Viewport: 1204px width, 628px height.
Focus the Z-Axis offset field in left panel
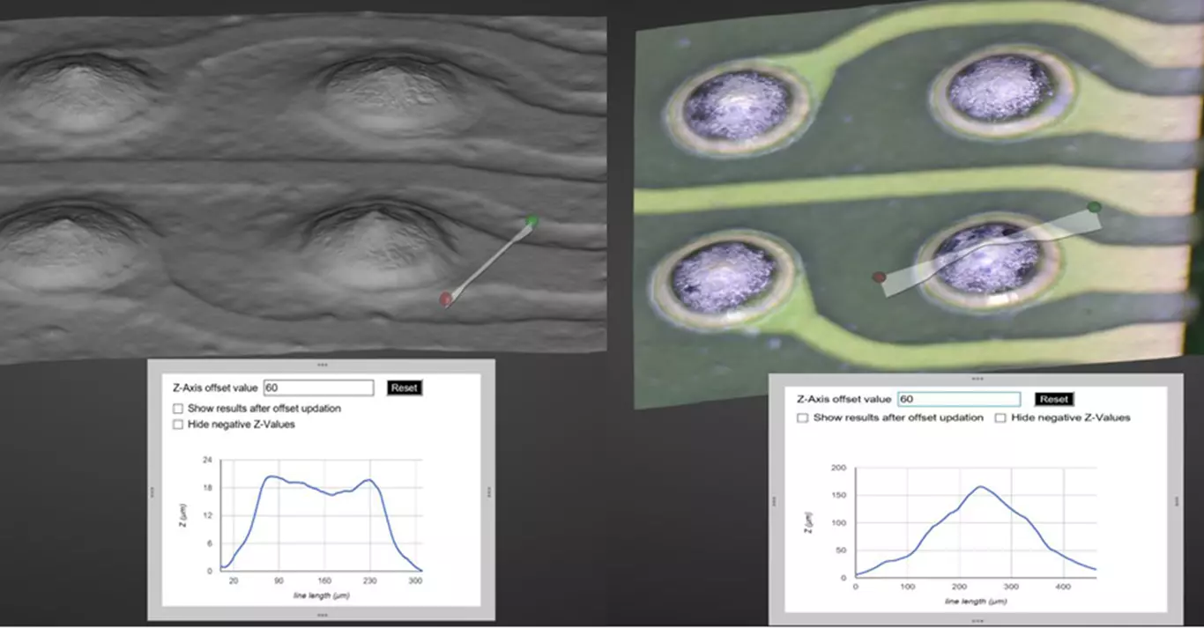[318, 388]
